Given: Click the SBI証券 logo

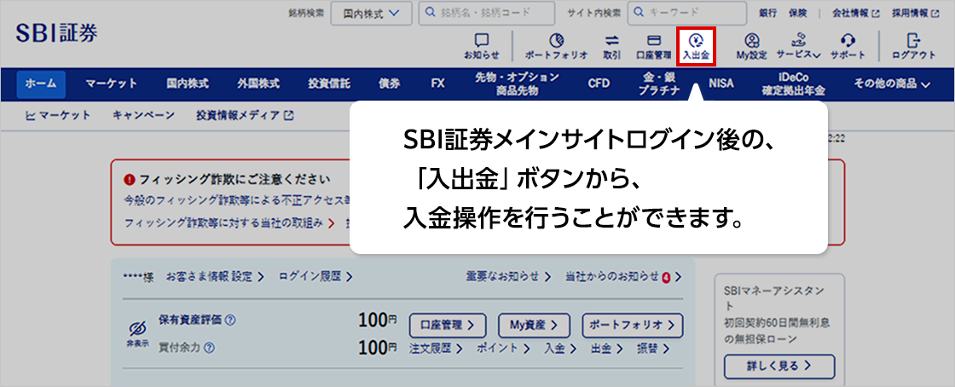Looking at the screenshot, I should point(56,32).
